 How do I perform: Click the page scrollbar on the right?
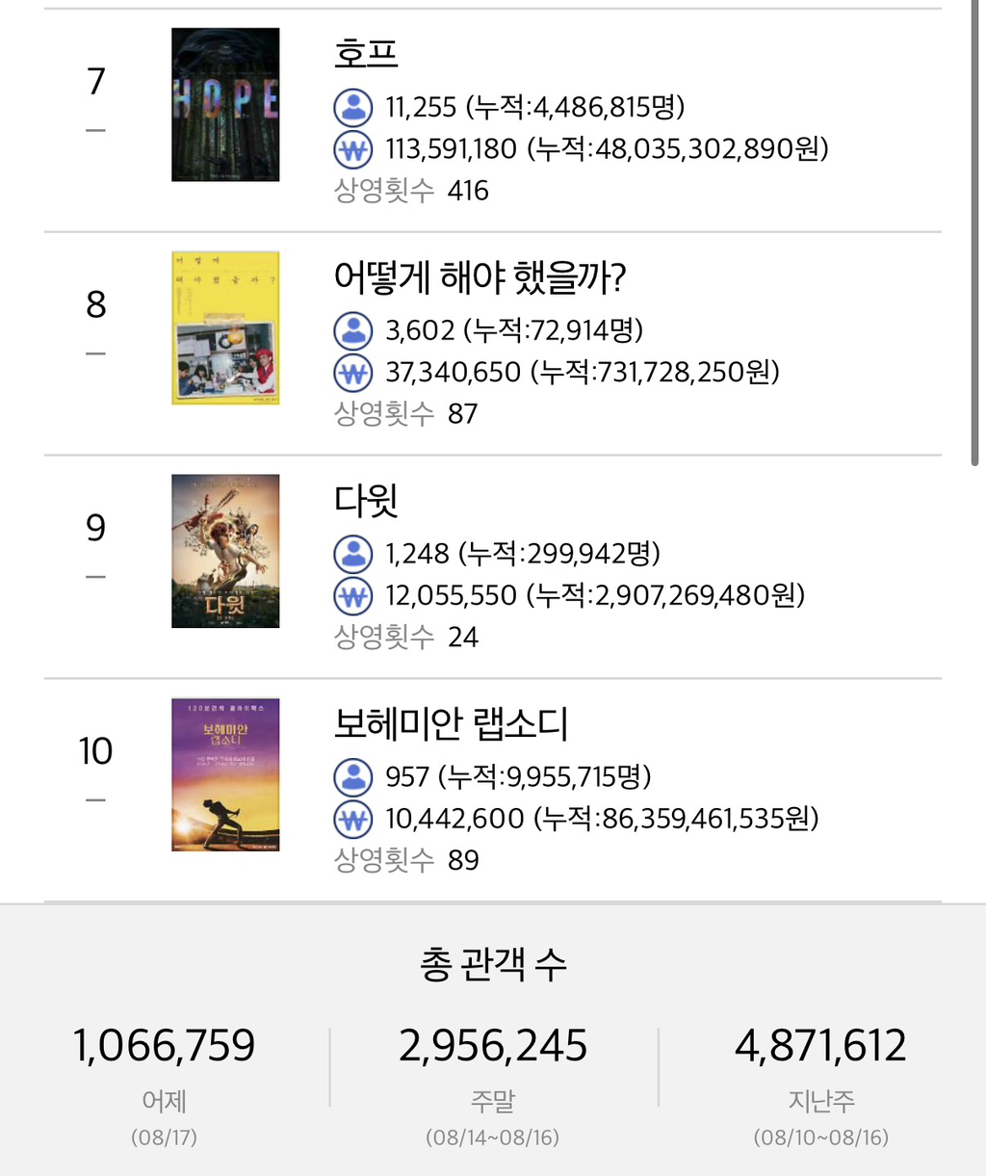[976, 231]
